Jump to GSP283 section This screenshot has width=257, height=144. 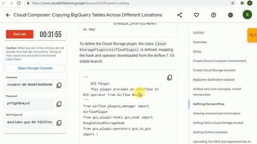(198, 33)
